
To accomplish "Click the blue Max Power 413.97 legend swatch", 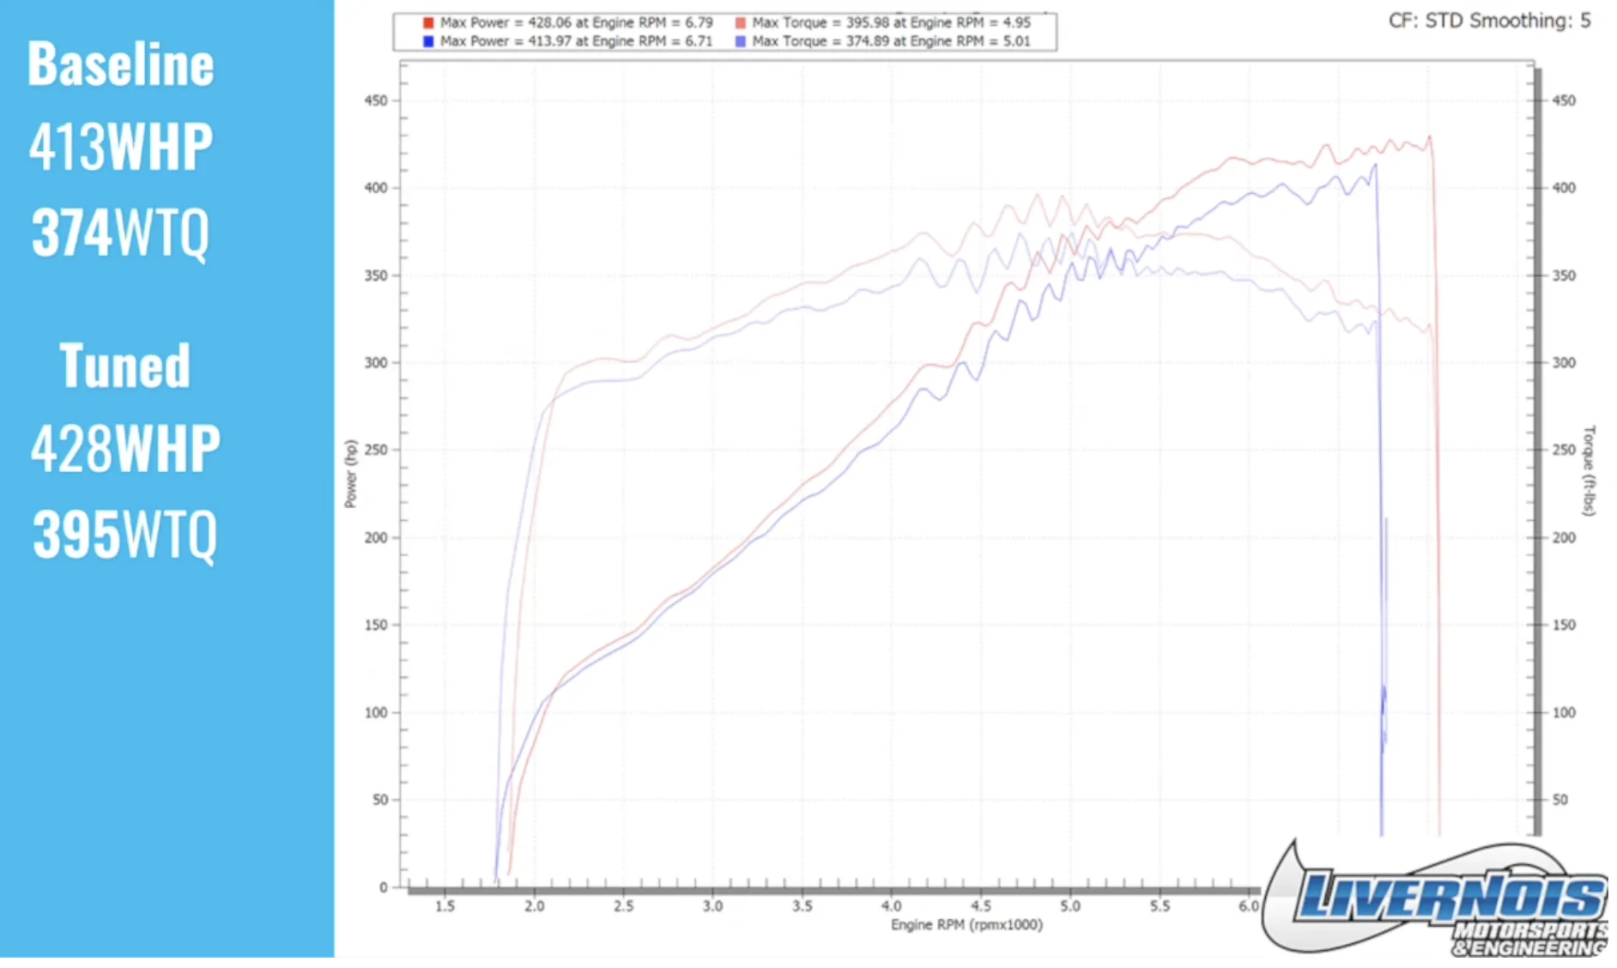I will [428, 41].
